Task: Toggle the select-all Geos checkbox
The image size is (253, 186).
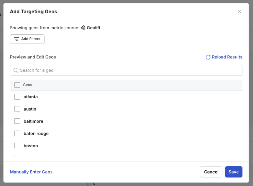Action: pos(17,85)
